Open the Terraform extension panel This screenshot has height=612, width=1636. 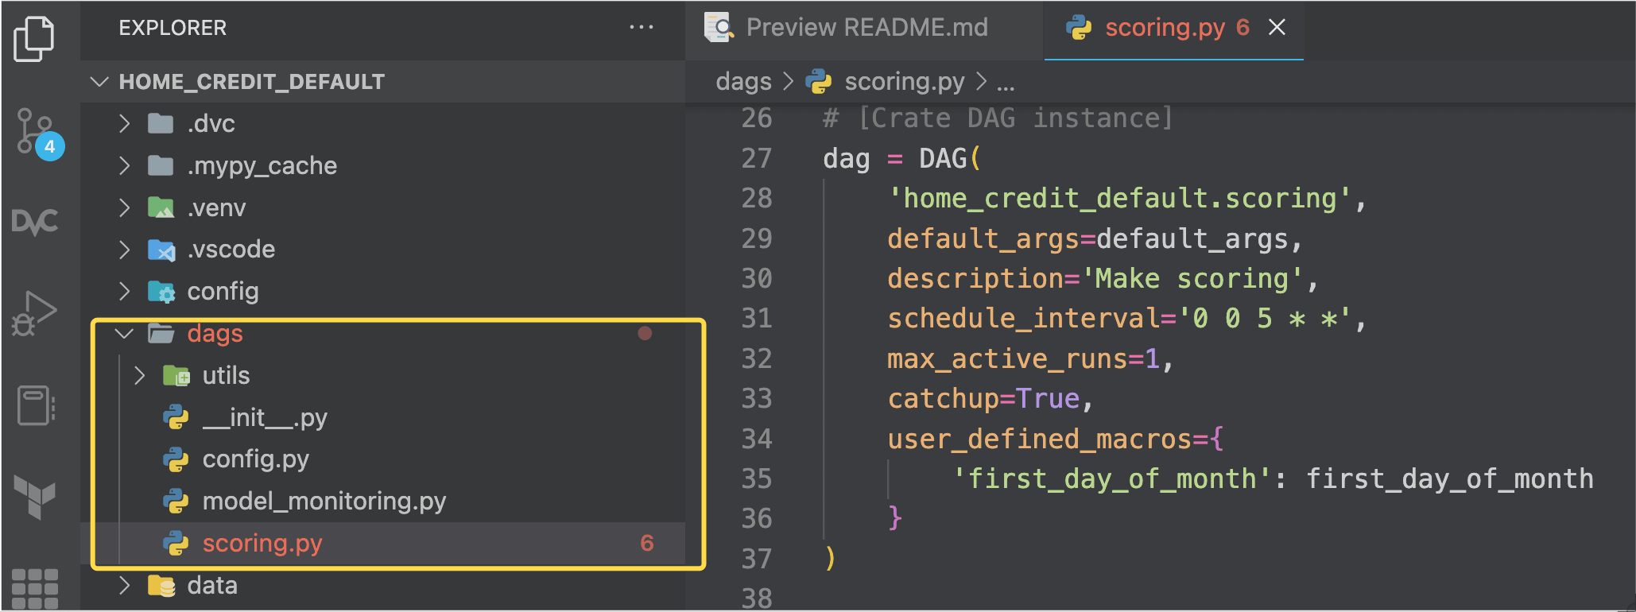click(35, 497)
